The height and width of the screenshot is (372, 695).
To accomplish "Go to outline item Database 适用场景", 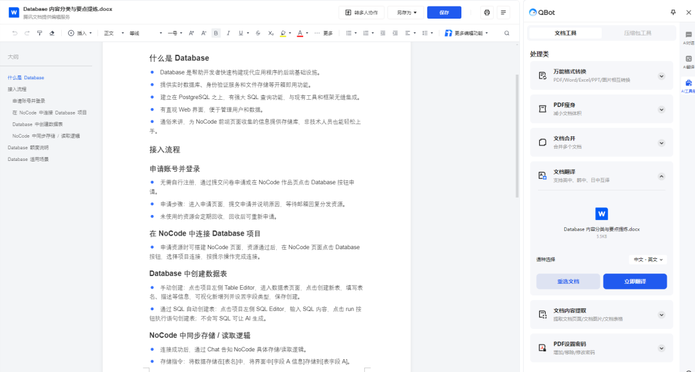I will (x=28, y=159).
